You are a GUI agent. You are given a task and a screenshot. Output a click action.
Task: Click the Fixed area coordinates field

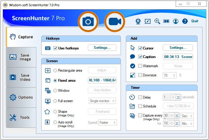(102, 80)
